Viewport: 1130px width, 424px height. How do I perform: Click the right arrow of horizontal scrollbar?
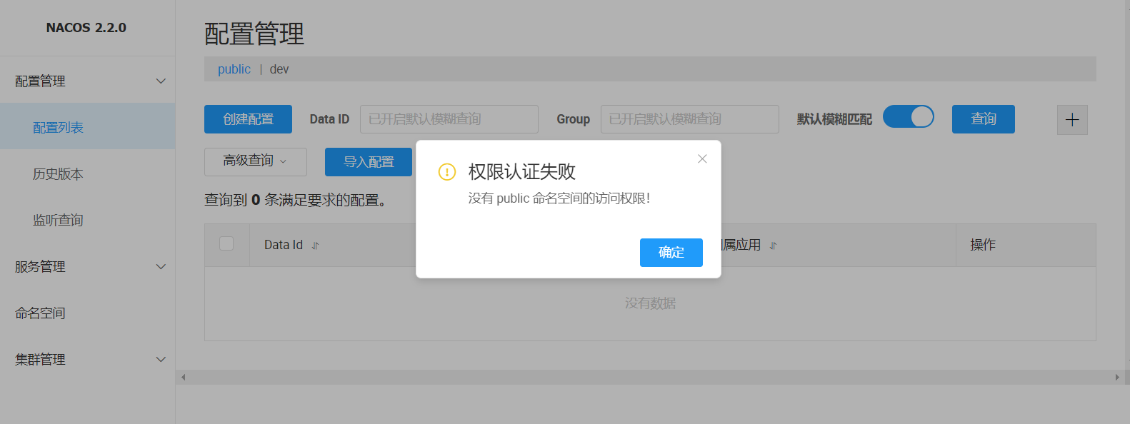point(1117,377)
